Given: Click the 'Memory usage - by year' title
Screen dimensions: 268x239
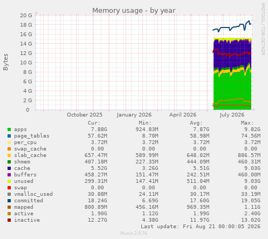Looking at the screenshot, I should click(x=134, y=10).
